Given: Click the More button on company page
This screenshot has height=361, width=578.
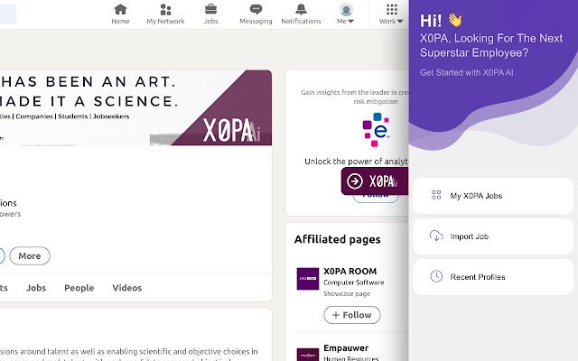Looking at the screenshot, I should (30, 256).
